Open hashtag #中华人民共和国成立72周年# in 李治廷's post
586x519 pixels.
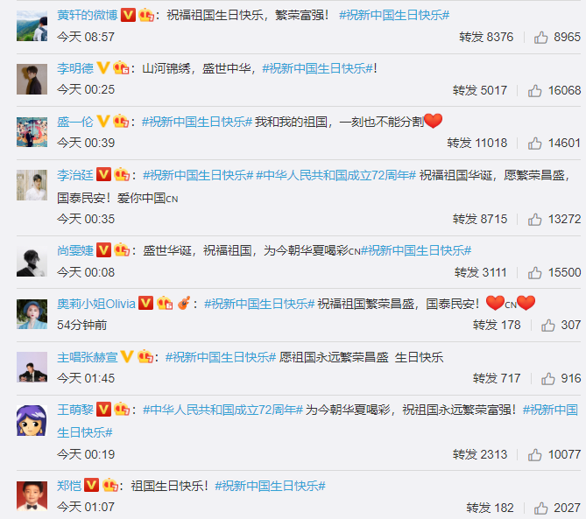coord(336,175)
